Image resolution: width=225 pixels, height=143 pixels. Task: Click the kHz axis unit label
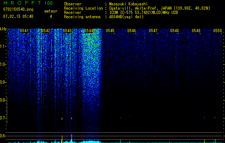click(3, 29)
